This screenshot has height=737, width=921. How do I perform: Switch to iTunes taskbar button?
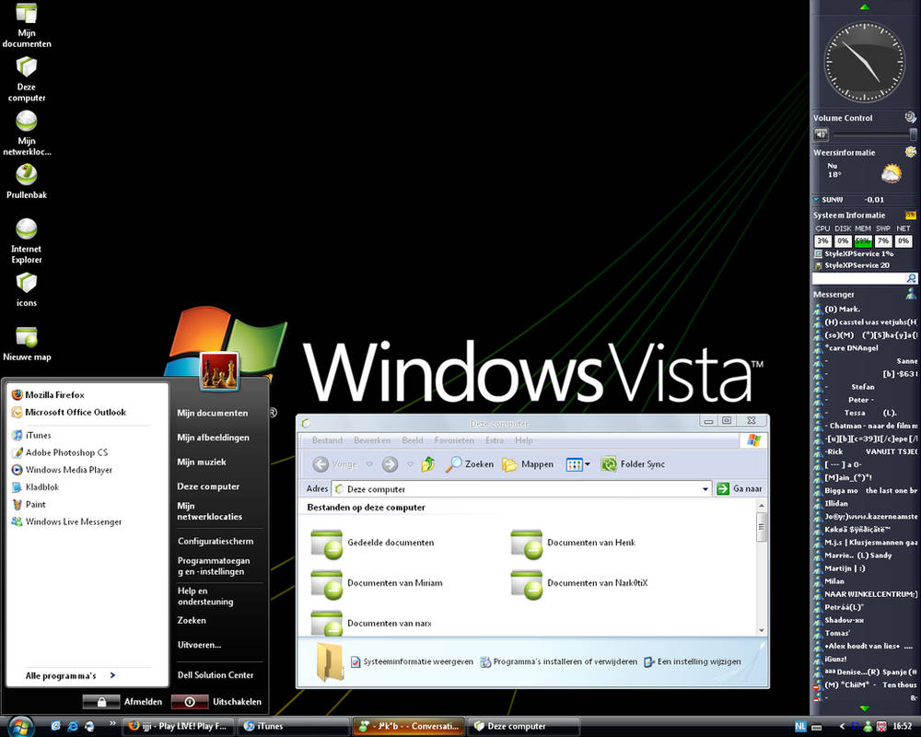[x=294, y=727]
